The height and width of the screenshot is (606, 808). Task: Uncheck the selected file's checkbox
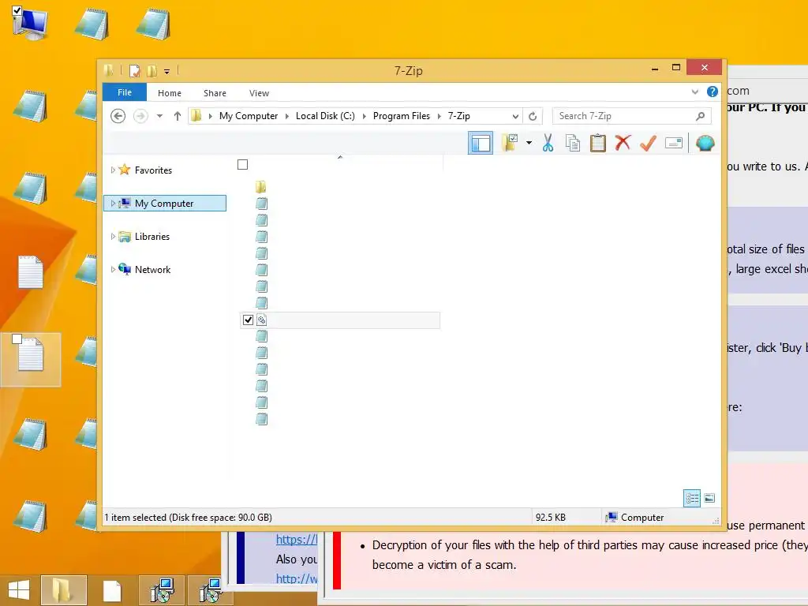click(x=248, y=320)
